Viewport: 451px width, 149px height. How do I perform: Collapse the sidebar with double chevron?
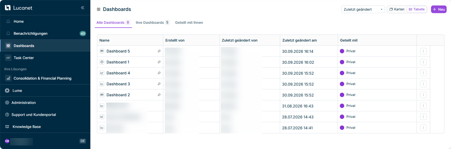[82, 8]
